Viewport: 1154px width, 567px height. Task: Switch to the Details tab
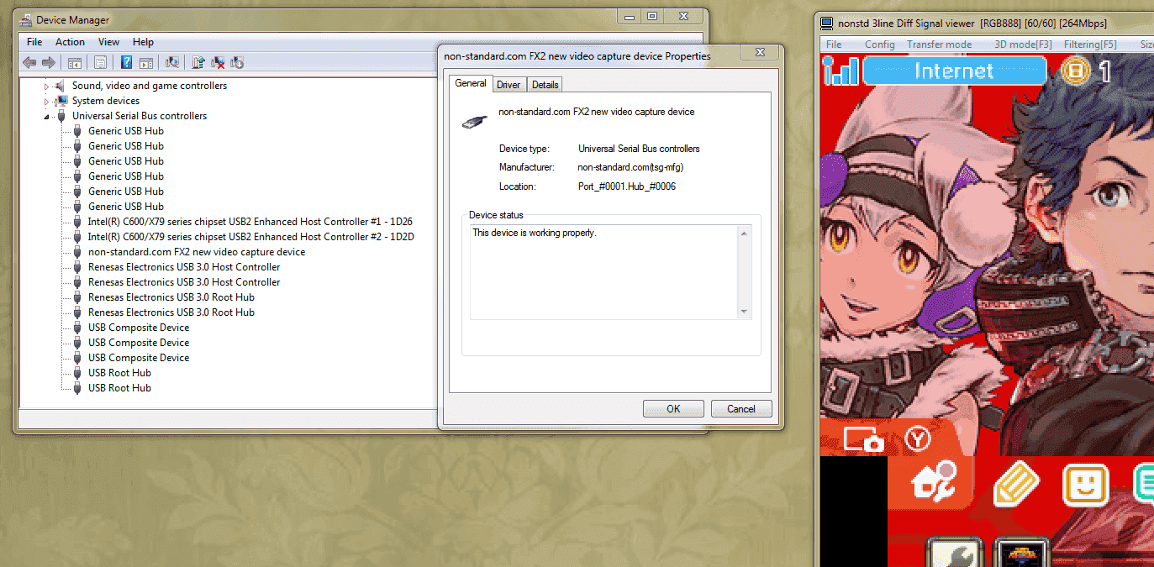545,85
